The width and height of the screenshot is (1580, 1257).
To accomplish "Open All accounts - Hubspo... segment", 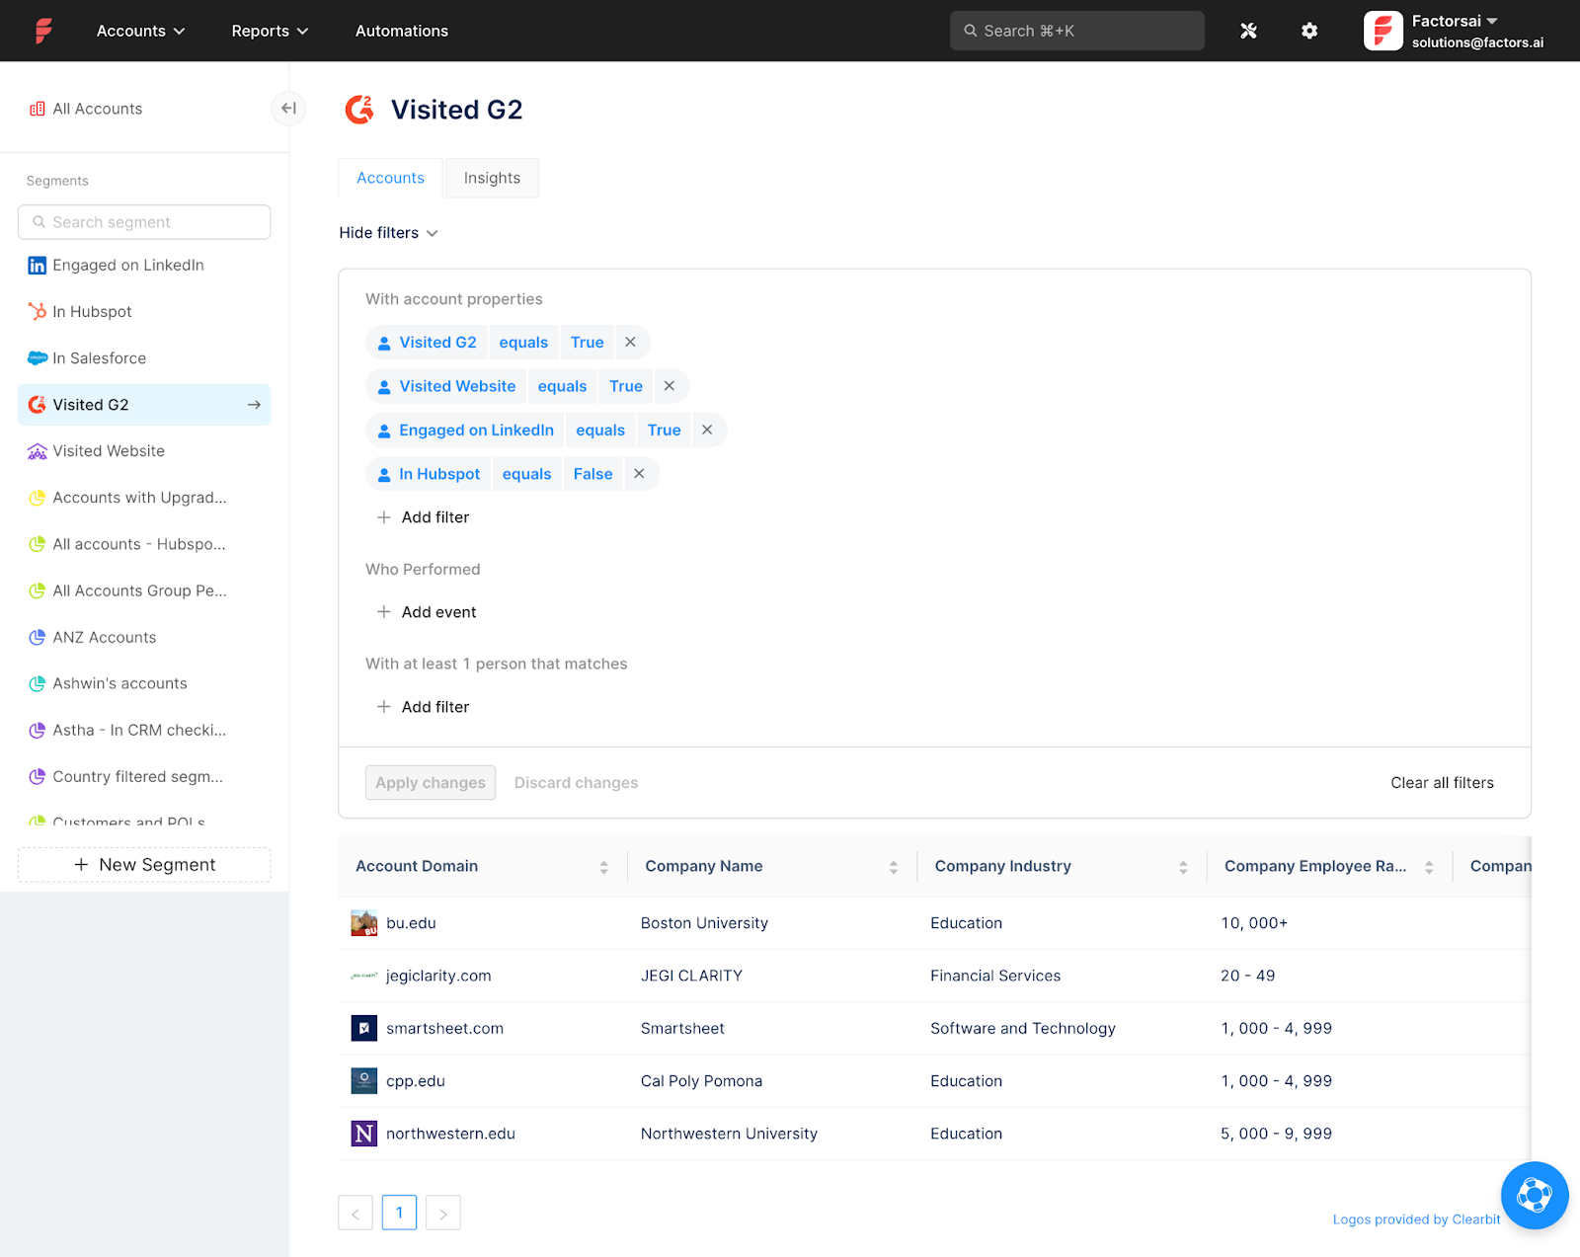I will [144, 544].
